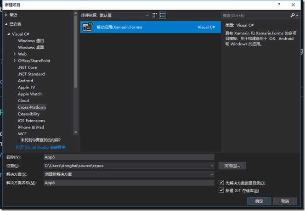305x211 pixels.
Task: Click the Visual C# language label in template row
Action: pos(206,27)
